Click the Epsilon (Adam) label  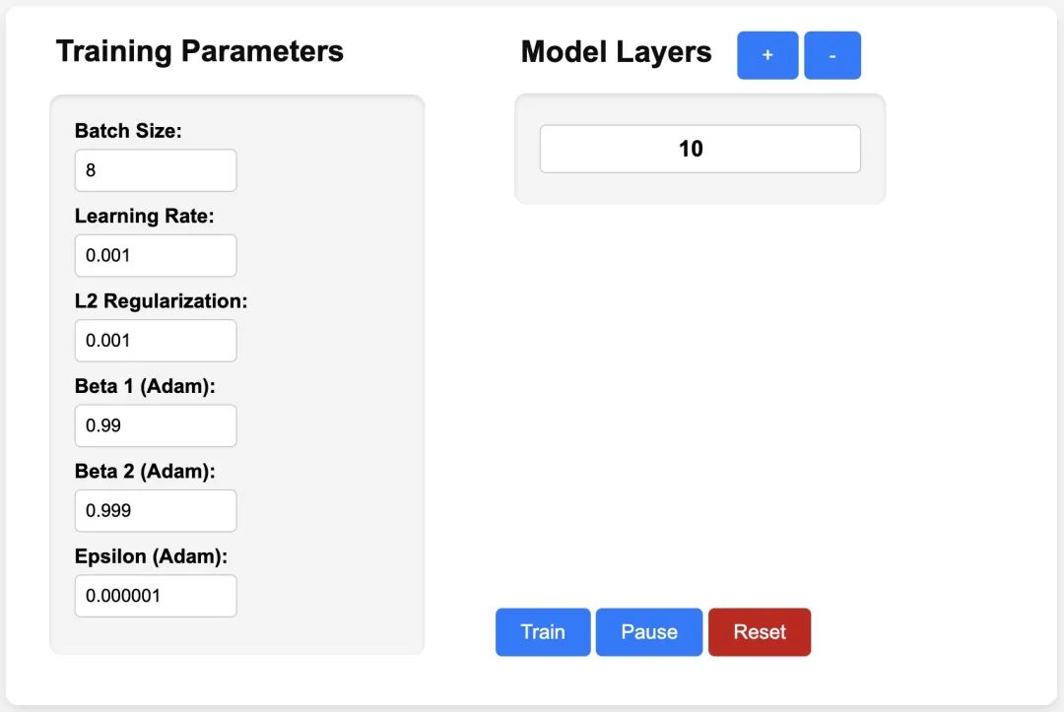pos(151,556)
